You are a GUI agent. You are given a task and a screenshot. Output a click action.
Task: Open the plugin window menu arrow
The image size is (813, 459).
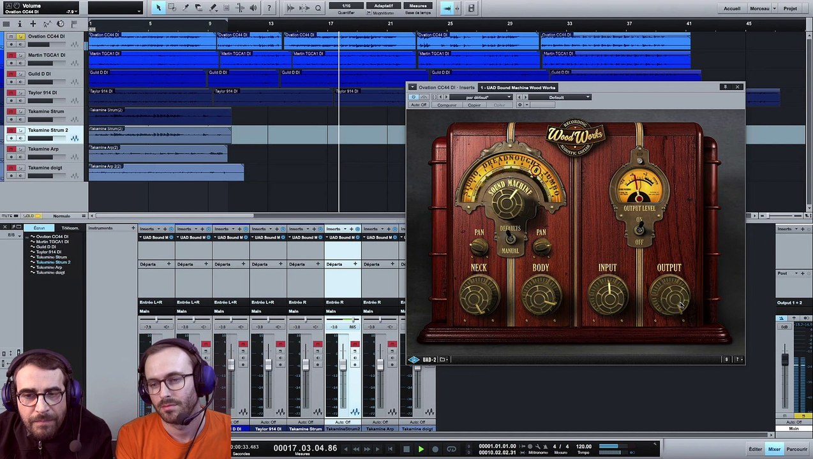[412, 87]
